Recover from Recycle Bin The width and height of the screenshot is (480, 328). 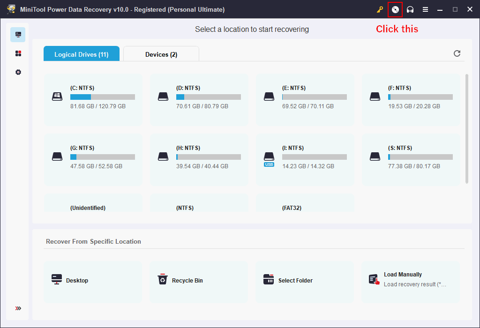(199, 282)
